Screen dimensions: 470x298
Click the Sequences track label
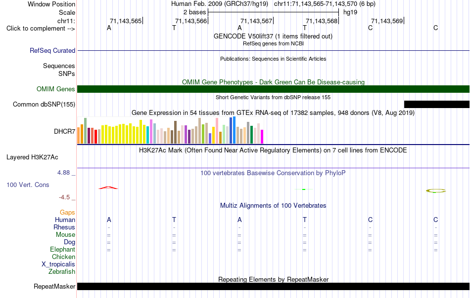(59, 66)
